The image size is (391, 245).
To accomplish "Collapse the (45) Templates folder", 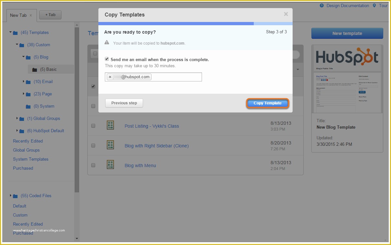I will (10, 32).
